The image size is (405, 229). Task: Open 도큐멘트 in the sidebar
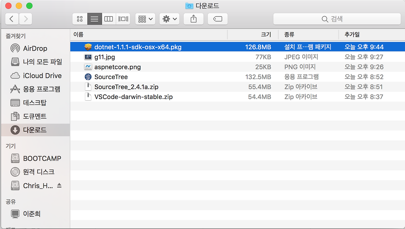[x=35, y=116]
